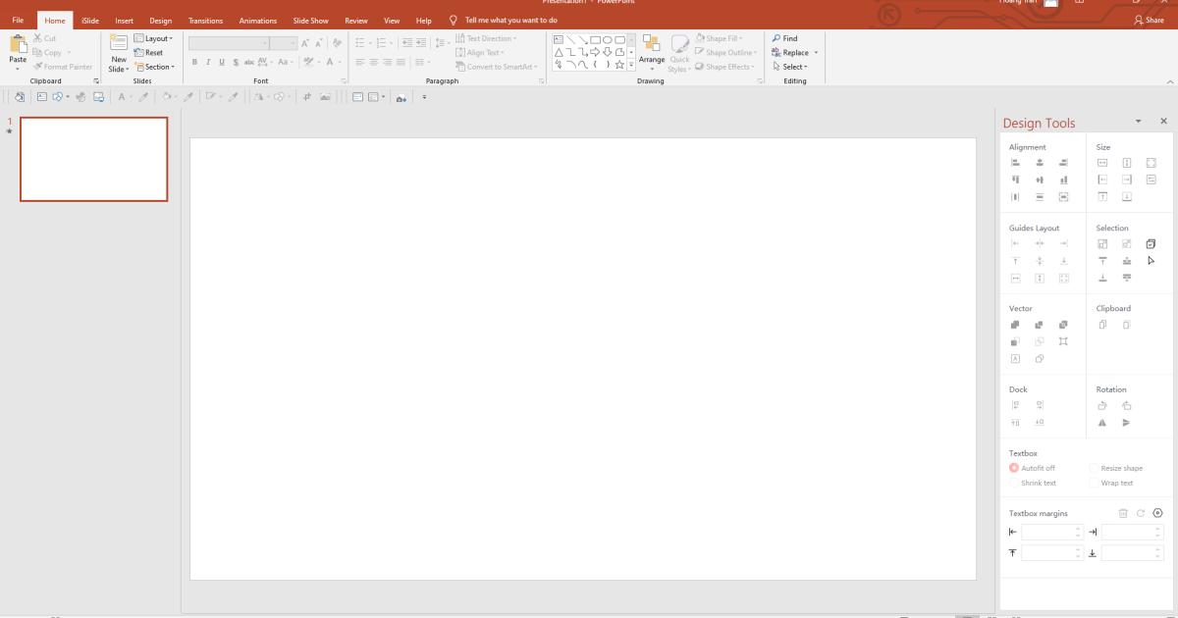The height and width of the screenshot is (618, 1178).
Task: Open the Layout dropdown
Action: 155,38
